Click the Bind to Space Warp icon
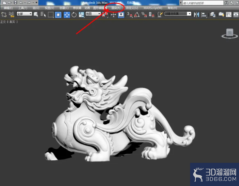 point(11,14)
